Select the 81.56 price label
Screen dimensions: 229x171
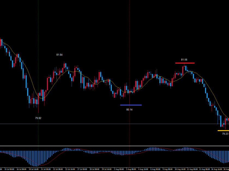[x=184, y=60]
